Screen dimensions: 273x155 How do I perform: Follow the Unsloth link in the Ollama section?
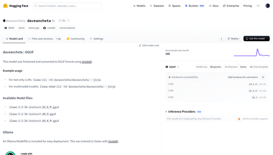[113, 141]
